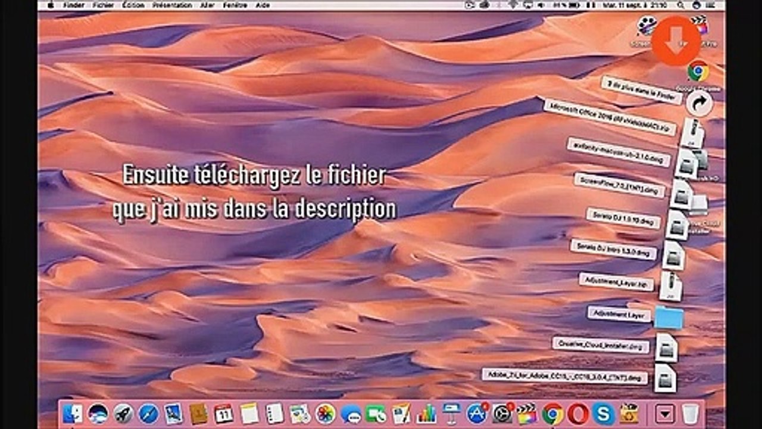The image size is (762, 429).
Task: Click the battery status in menu bar
Action: (x=567, y=5)
